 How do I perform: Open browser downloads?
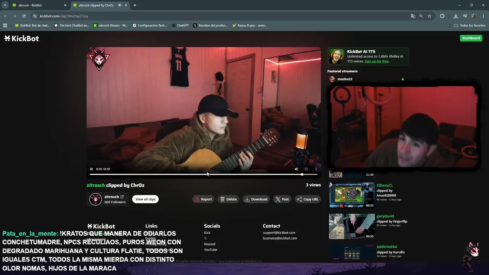tap(456, 16)
